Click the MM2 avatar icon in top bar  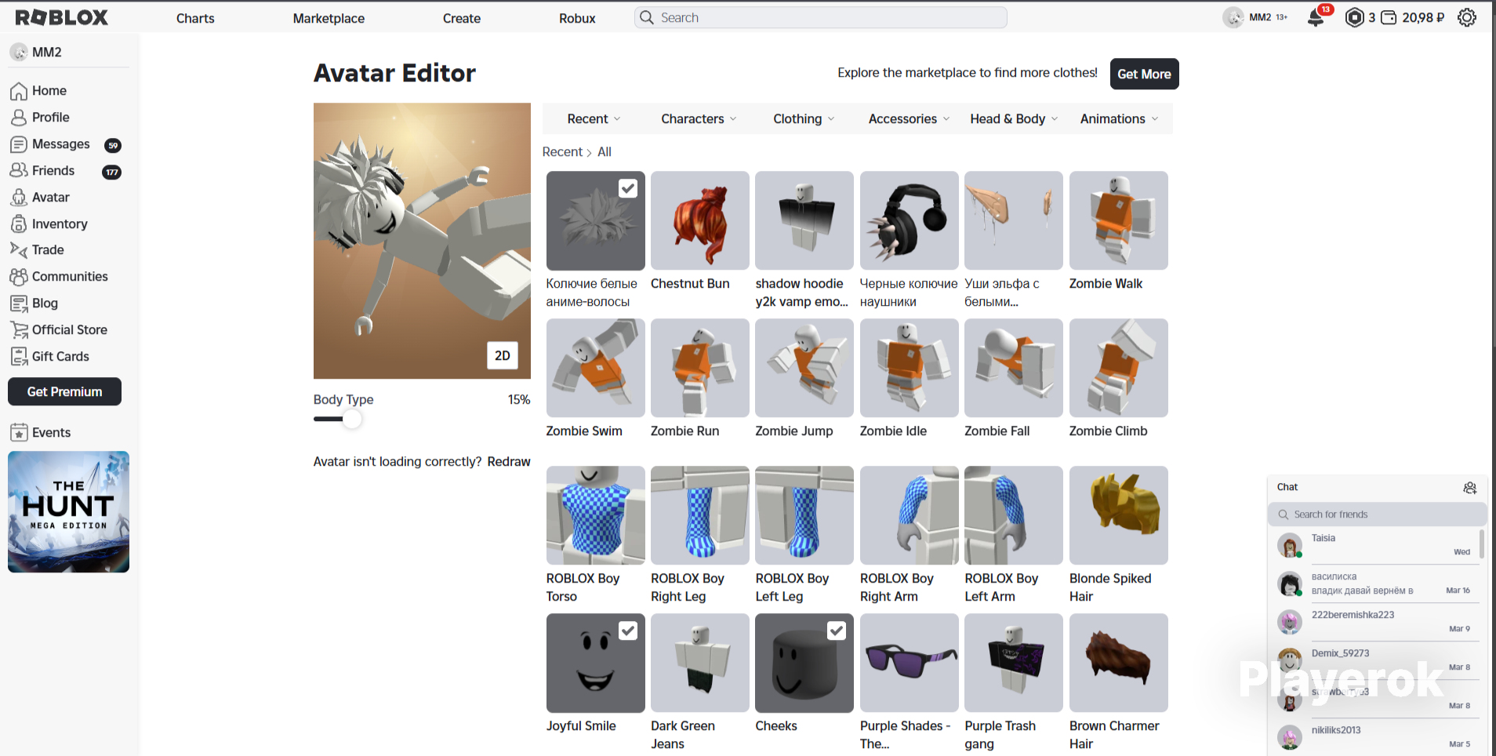1233,17
